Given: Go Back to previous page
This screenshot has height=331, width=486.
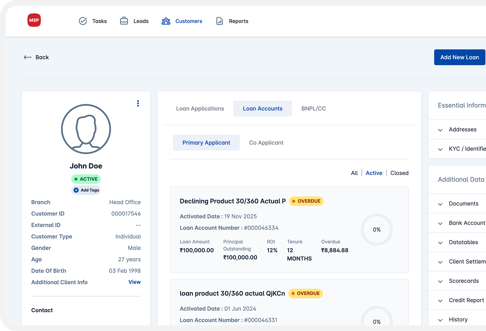Looking at the screenshot, I should click(36, 57).
